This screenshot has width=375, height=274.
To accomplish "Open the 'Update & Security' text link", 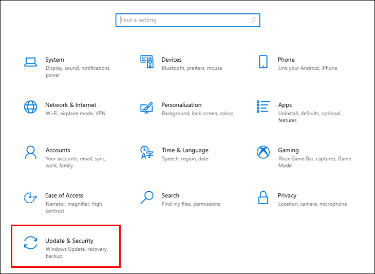I will pyautogui.click(x=69, y=241).
